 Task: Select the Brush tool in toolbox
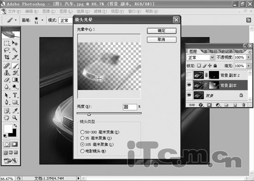(x=15, y=66)
